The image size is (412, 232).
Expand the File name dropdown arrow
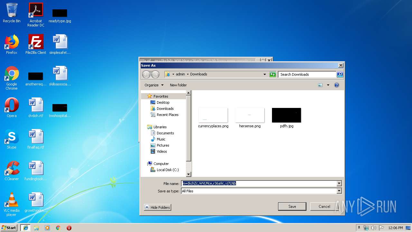(339, 183)
